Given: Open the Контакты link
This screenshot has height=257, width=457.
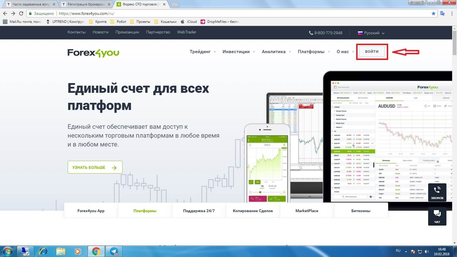Looking at the screenshot, I should pyautogui.click(x=77, y=32).
